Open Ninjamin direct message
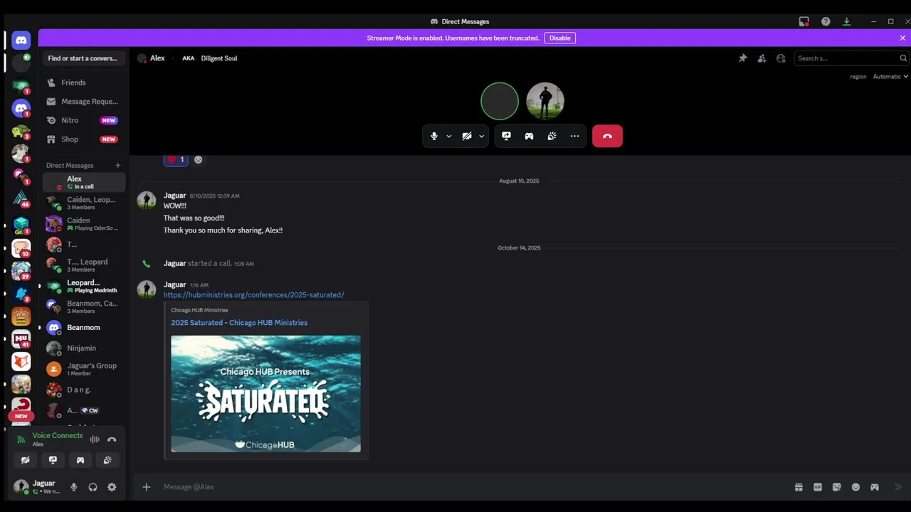911x512 pixels. (84, 348)
